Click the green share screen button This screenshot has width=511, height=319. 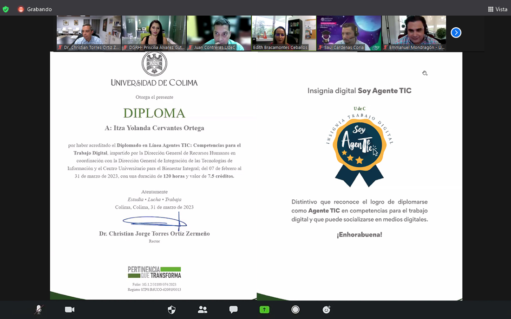(x=264, y=310)
